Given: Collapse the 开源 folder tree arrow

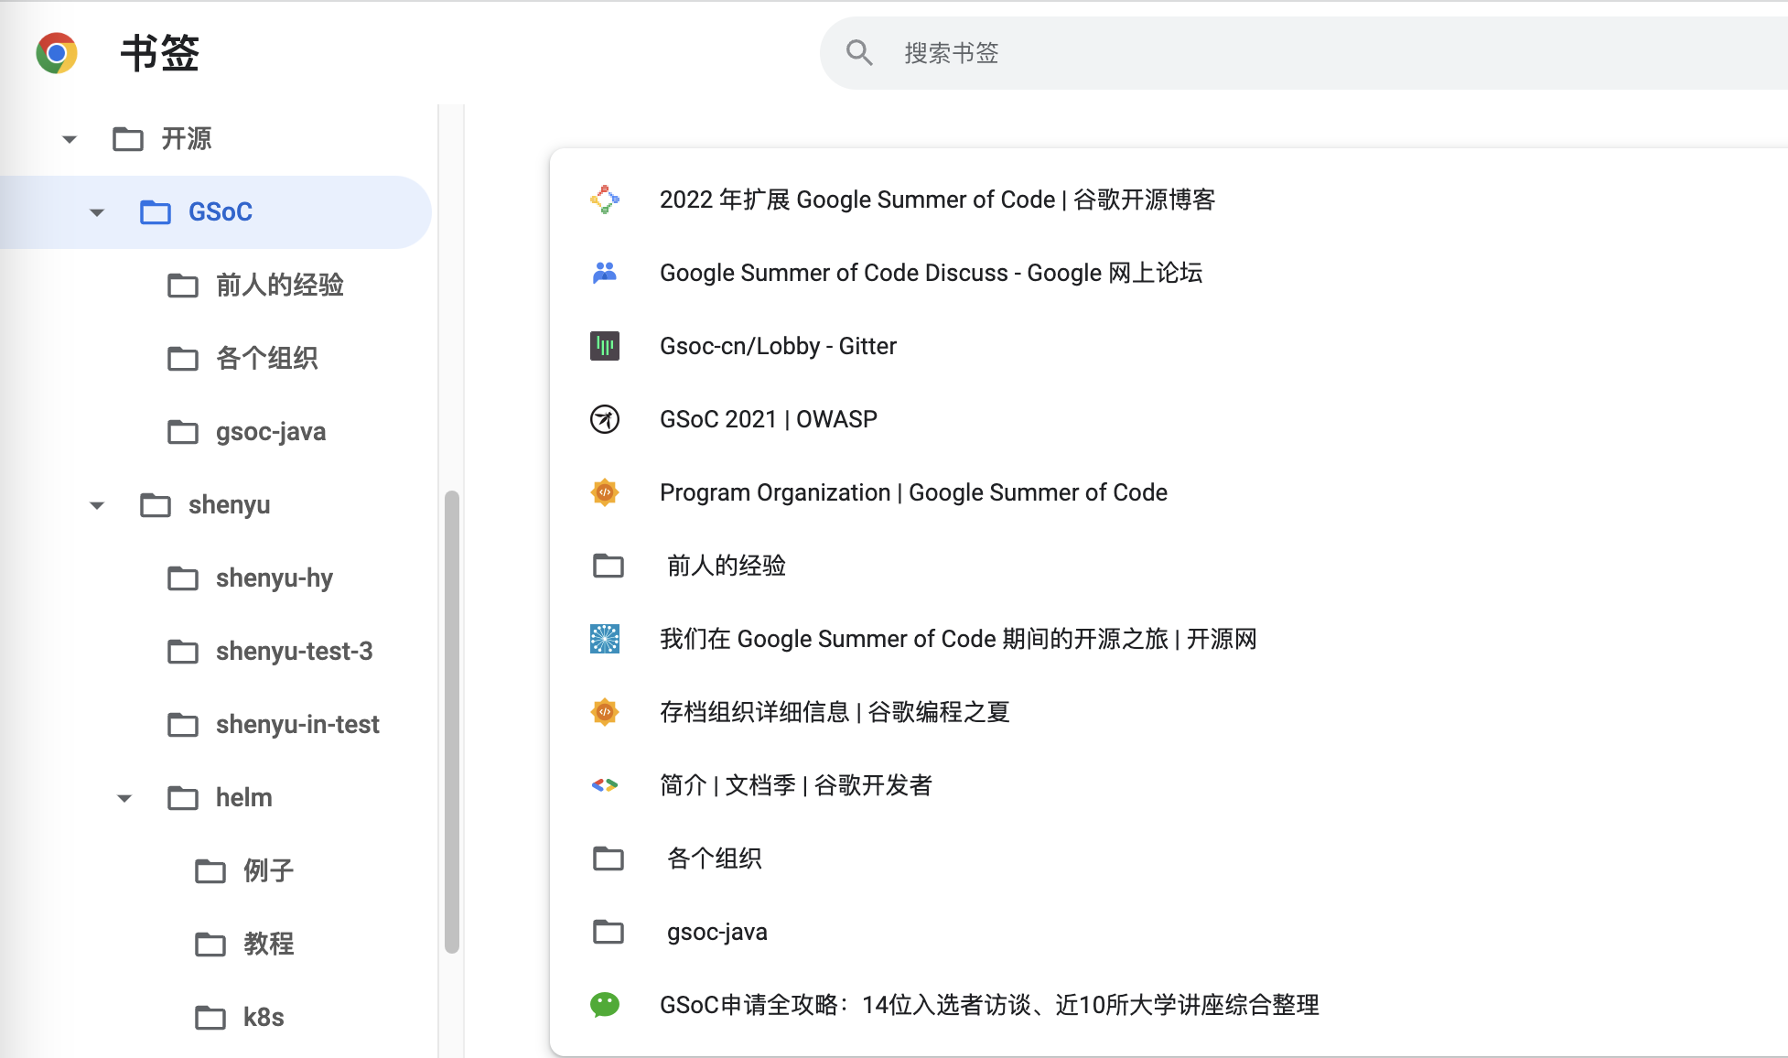Looking at the screenshot, I should 70,139.
